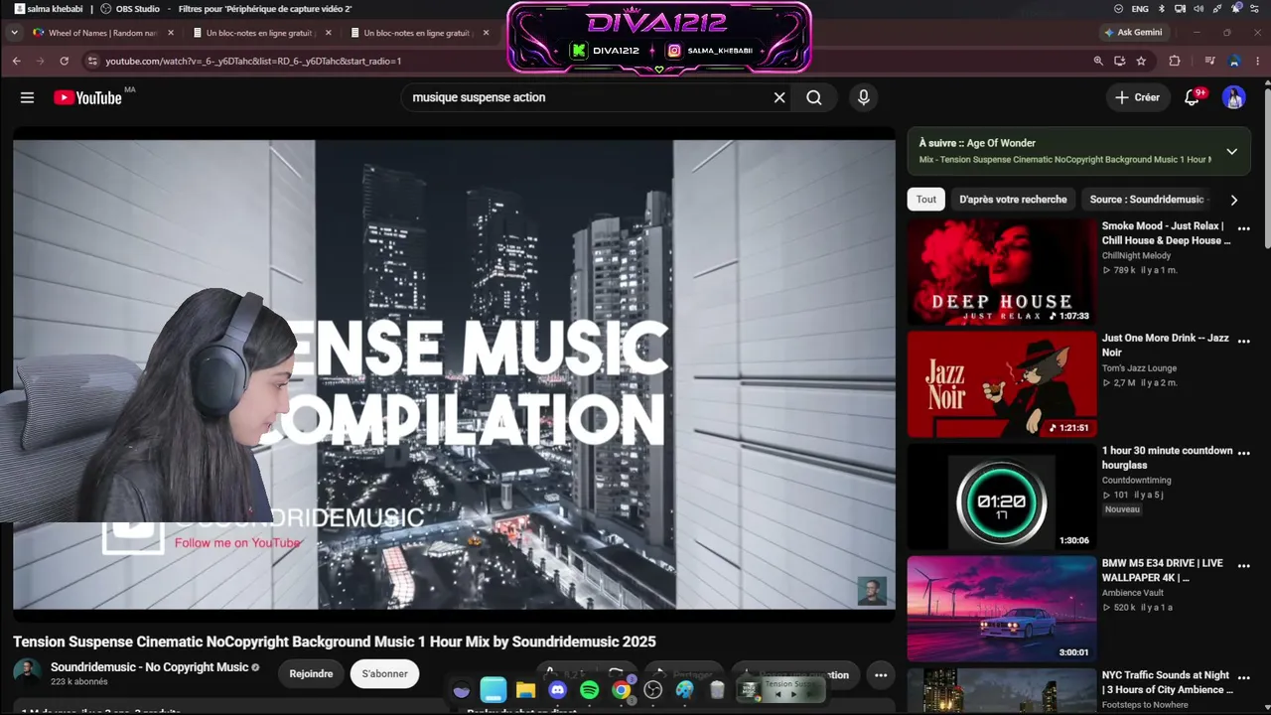This screenshot has height=715, width=1271.
Task: Open 1 hour 30 minute countdown title
Action: [1167, 458]
